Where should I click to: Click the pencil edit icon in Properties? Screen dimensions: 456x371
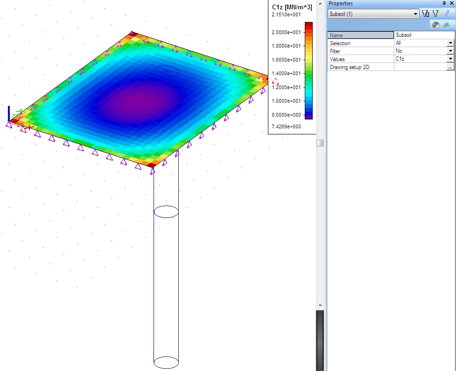447,14
